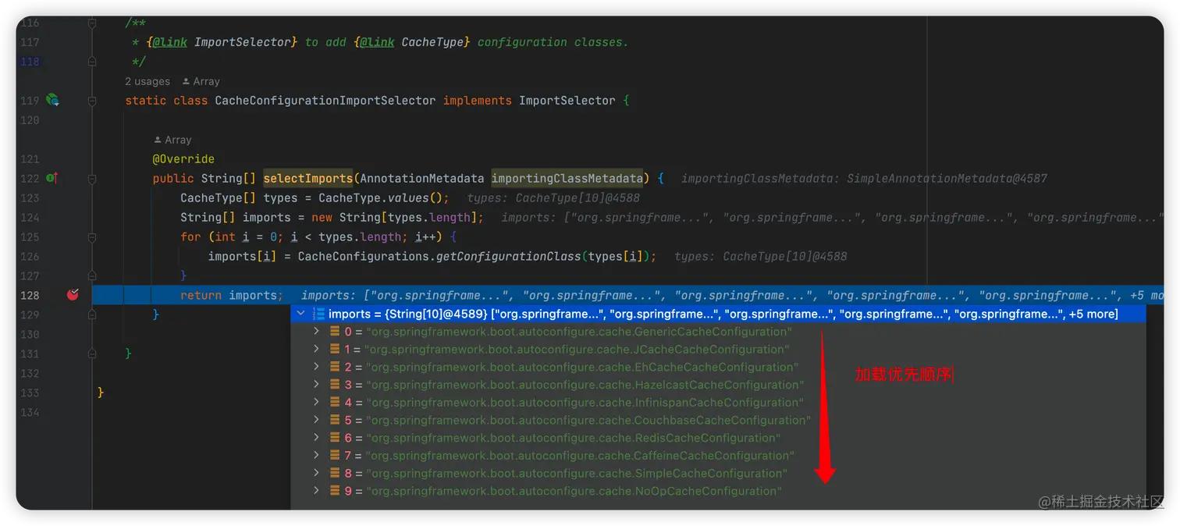The image size is (1180, 526).
Task: Expand element 5 CouchbaseCacheConfiguration
Action: pyautogui.click(x=316, y=420)
